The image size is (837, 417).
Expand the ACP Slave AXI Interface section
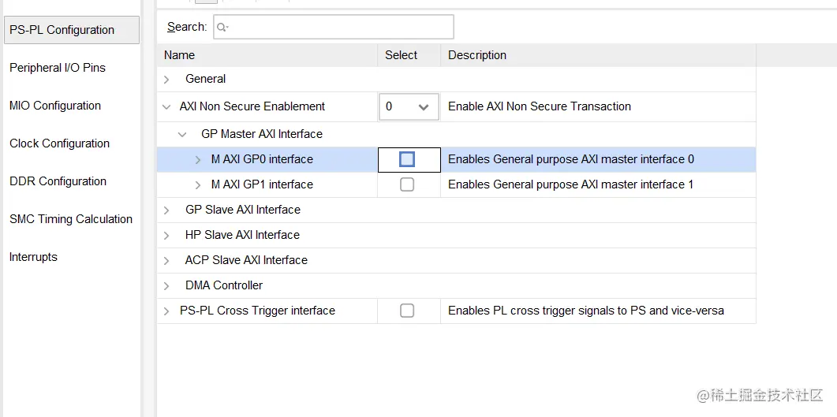pyautogui.click(x=166, y=260)
